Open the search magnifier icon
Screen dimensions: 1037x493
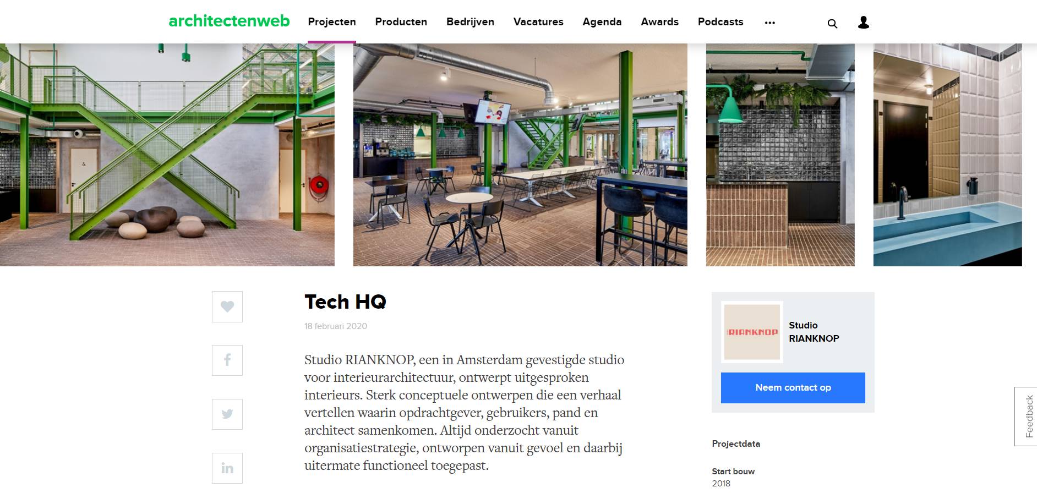pyautogui.click(x=832, y=23)
